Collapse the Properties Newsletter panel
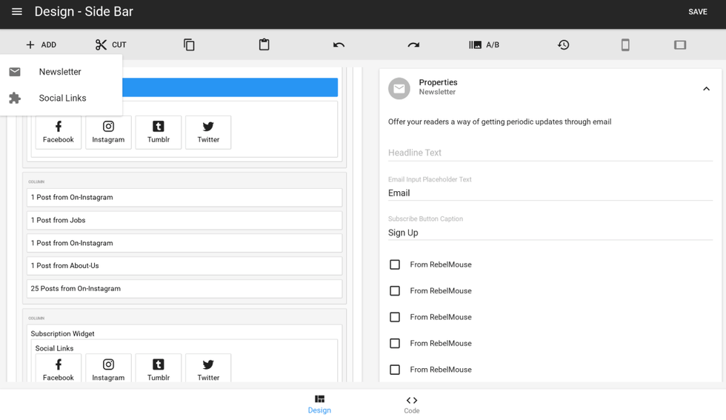726x420 pixels. (x=706, y=89)
